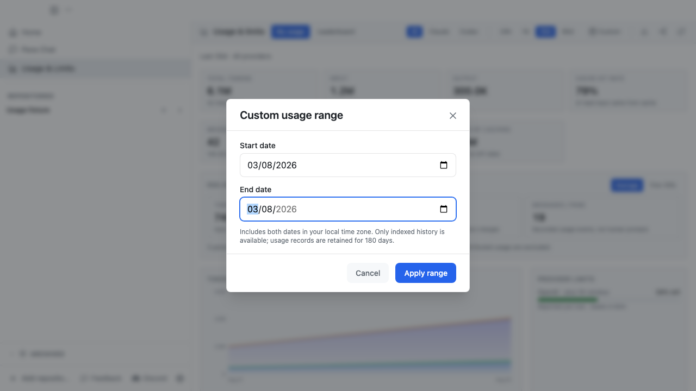Click the Start date label
The image size is (696, 391).
[x=258, y=146]
